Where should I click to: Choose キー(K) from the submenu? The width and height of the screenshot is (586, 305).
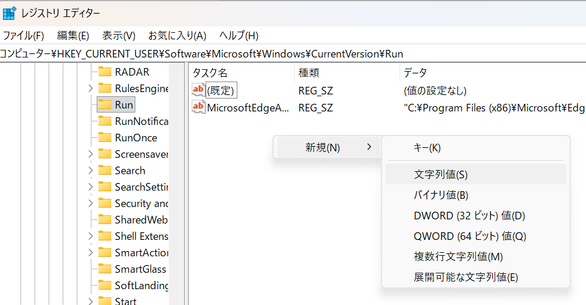(x=476, y=148)
